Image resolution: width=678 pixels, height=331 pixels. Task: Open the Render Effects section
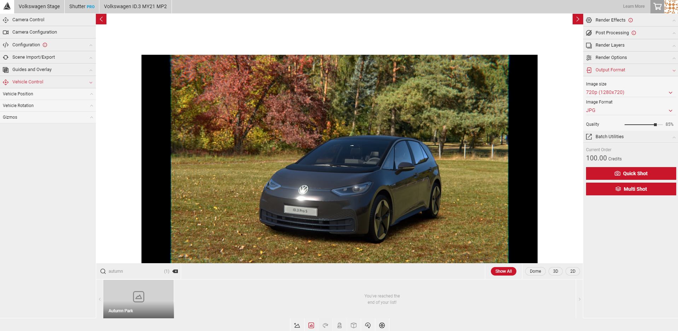[x=631, y=20]
